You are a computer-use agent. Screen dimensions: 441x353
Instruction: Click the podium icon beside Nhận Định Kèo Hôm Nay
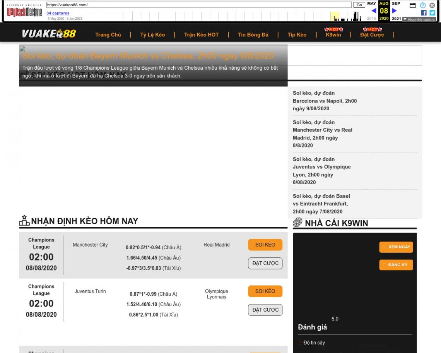[x=24, y=221]
